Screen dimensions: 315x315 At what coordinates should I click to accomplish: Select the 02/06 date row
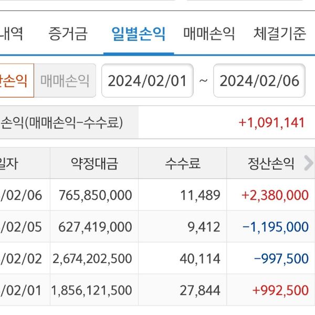pyautogui.click(x=21, y=195)
